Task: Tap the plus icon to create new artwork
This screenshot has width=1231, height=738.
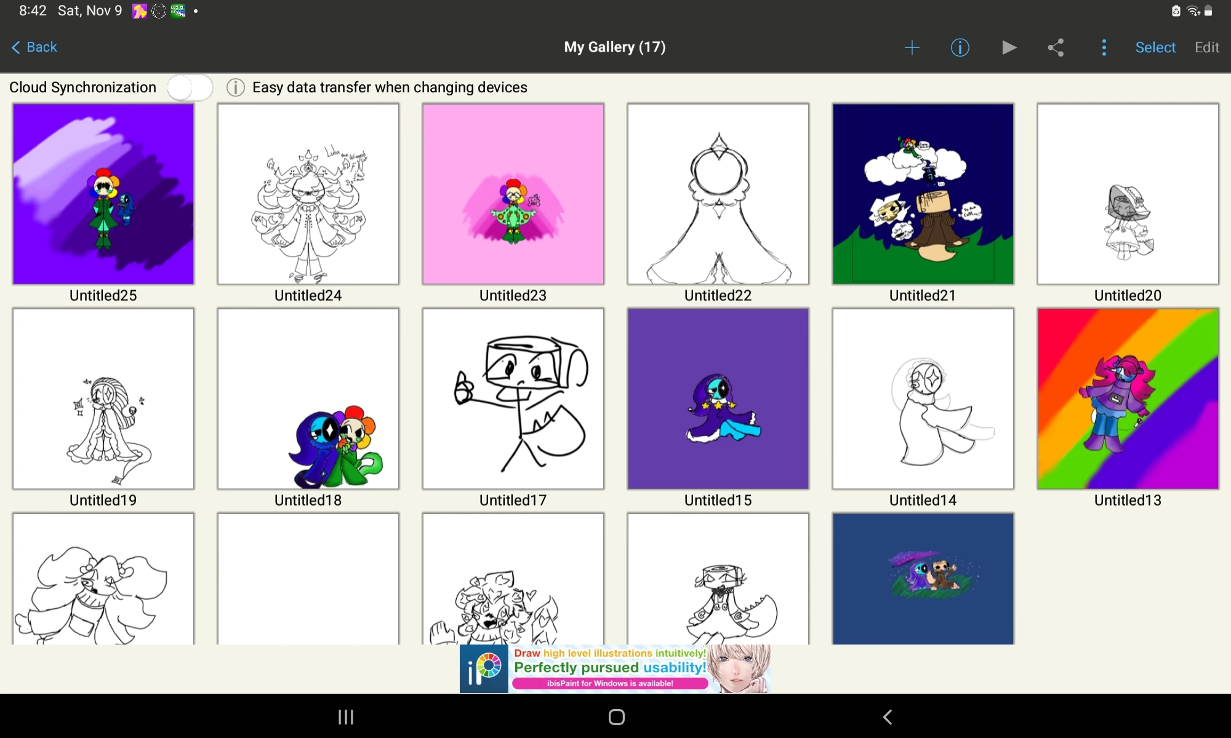Action: (x=912, y=47)
